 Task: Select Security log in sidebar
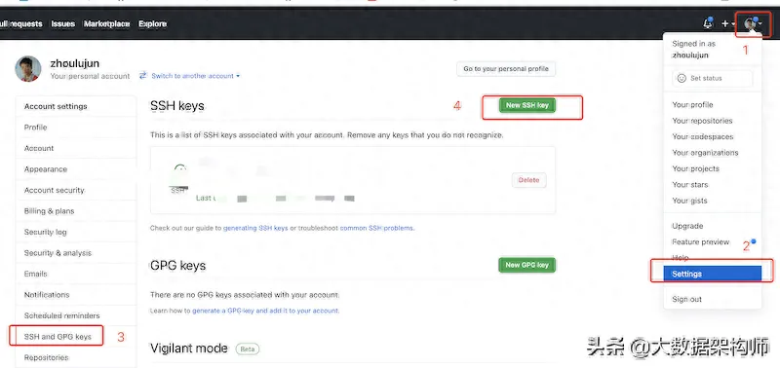tap(76, 232)
